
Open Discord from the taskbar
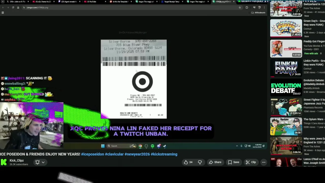point(159,146)
